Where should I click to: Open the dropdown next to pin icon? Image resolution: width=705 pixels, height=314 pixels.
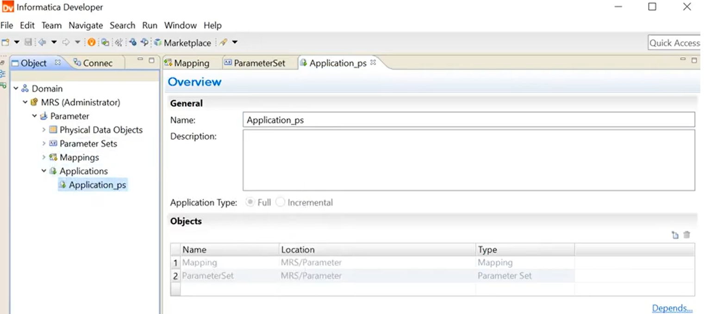235,42
